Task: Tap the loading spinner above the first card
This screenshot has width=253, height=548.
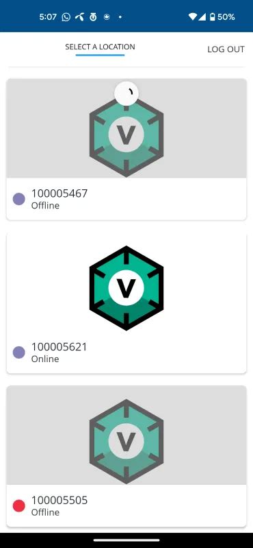Action: tap(126, 93)
